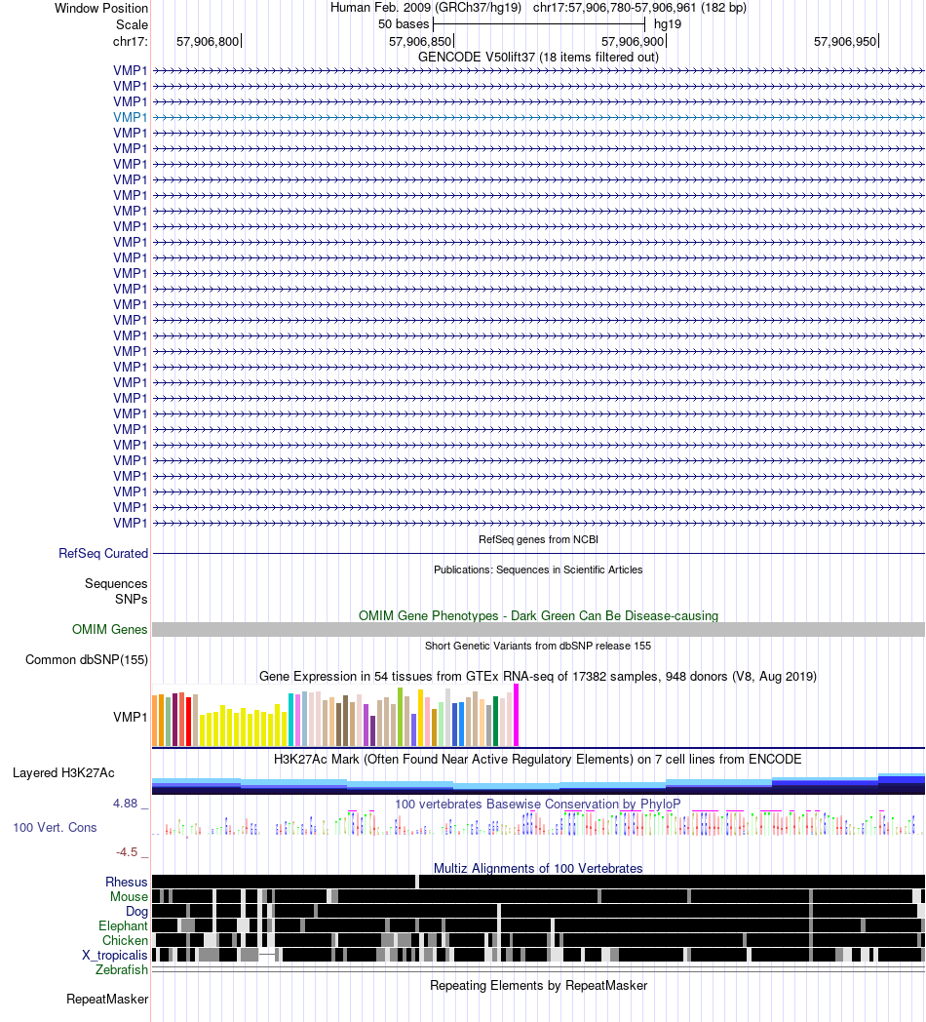
Task: Select the Zebrafish species label
Action: (122, 970)
